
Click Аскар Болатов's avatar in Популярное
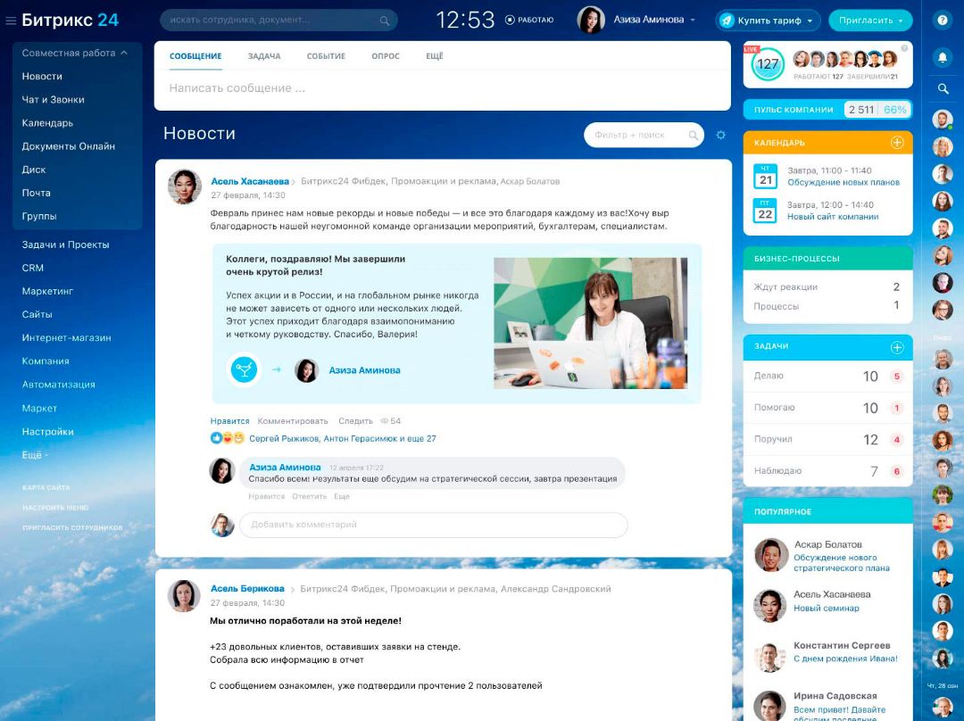pos(771,555)
